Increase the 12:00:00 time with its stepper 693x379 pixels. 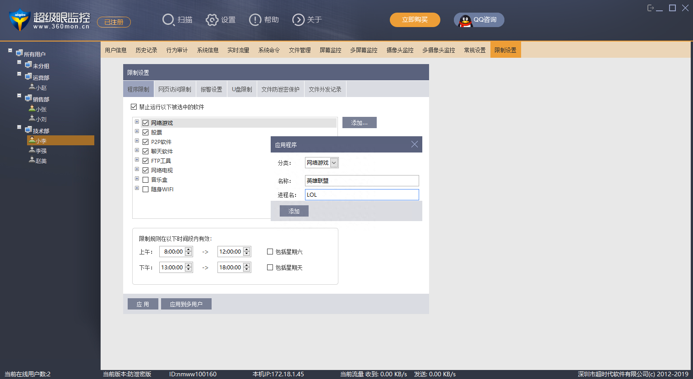tap(246, 249)
